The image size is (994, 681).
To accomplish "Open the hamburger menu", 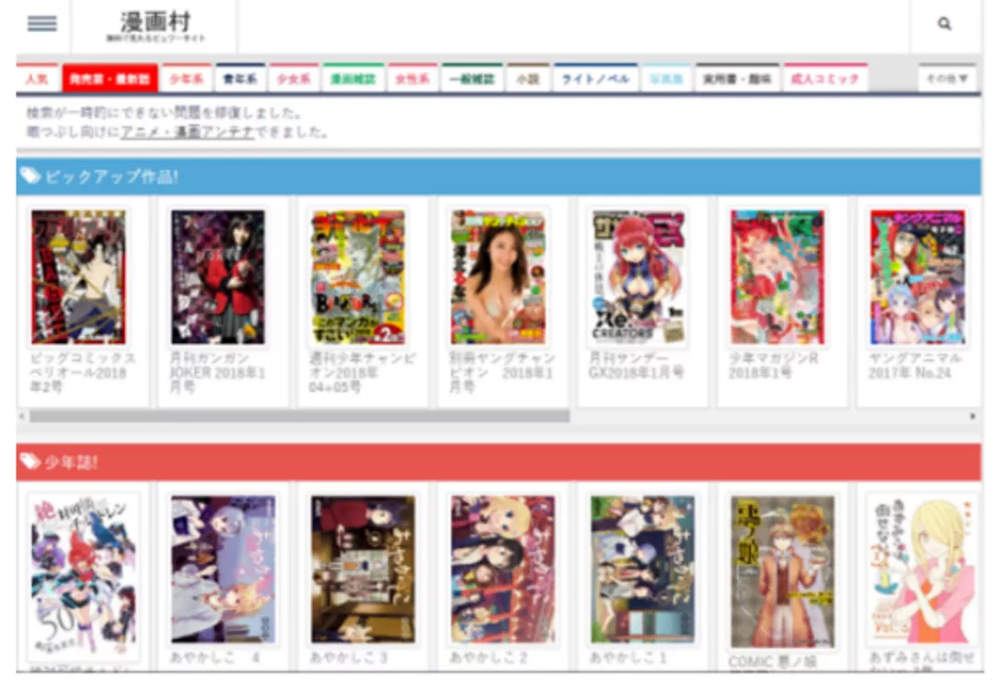I will 42,25.
